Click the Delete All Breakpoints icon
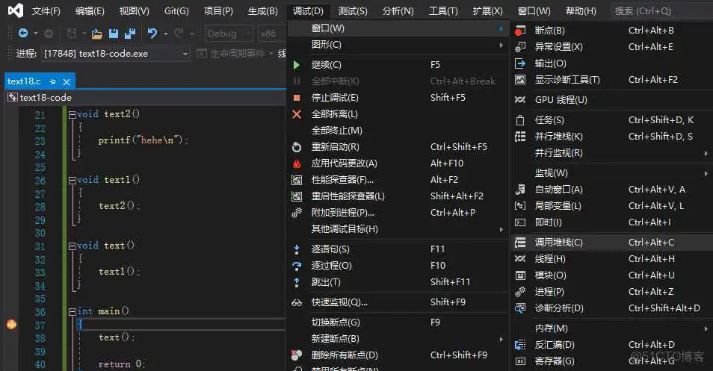Viewport: 713px width, 371px height. 297,355
